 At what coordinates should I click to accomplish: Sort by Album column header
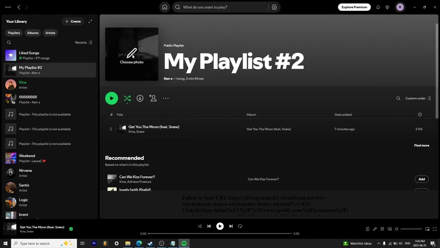click(x=251, y=115)
